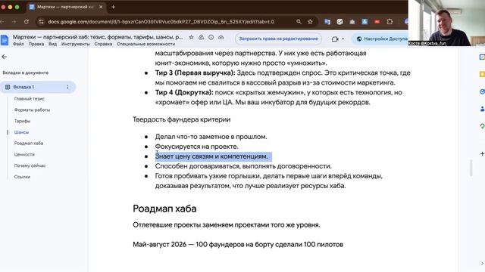Jump to 'Почему сейчас' outline heading
The width and height of the screenshot is (485, 272).
click(x=30, y=165)
